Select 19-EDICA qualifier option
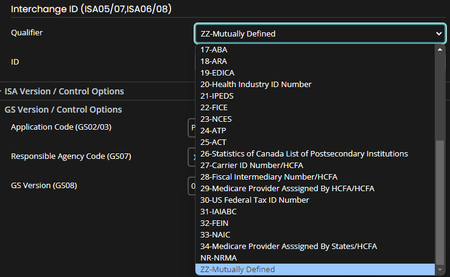Viewport: 450px width, 277px height. click(217, 73)
